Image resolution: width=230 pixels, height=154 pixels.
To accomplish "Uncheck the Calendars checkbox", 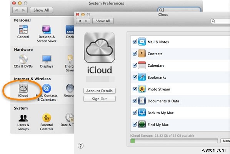I will [x=135, y=65].
